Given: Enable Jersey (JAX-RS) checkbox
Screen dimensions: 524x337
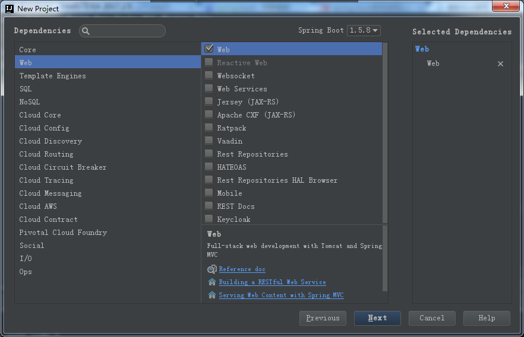Looking at the screenshot, I should (x=209, y=101).
